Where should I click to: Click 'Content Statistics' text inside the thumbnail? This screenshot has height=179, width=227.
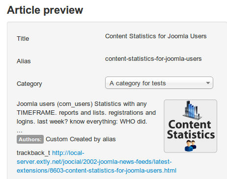[191, 129]
